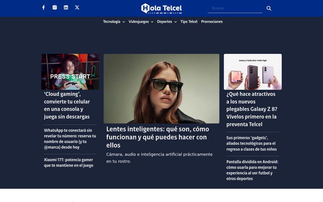
Task: Click the 'Cámara, audio e inteligencia artificial' summary
Action: coord(159,158)
